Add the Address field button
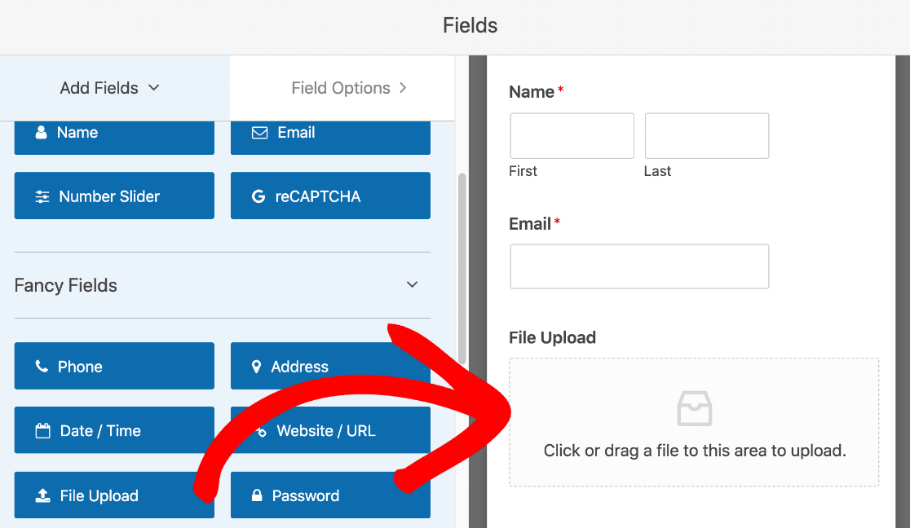Viewport: 910px width, 528px height. point(330,366)
